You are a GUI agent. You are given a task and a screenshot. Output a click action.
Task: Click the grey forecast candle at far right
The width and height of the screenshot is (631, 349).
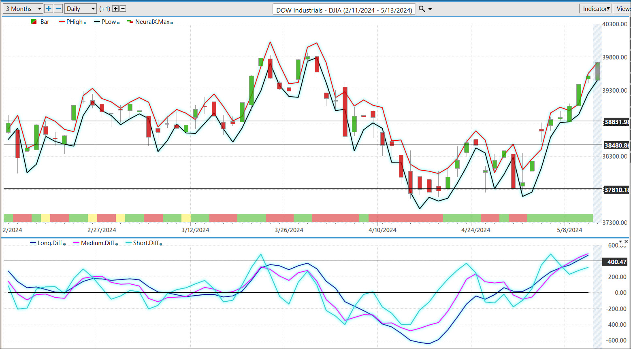click(x=597, y=72)
